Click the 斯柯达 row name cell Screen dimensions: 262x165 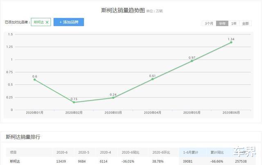click(x=15, y=161)
